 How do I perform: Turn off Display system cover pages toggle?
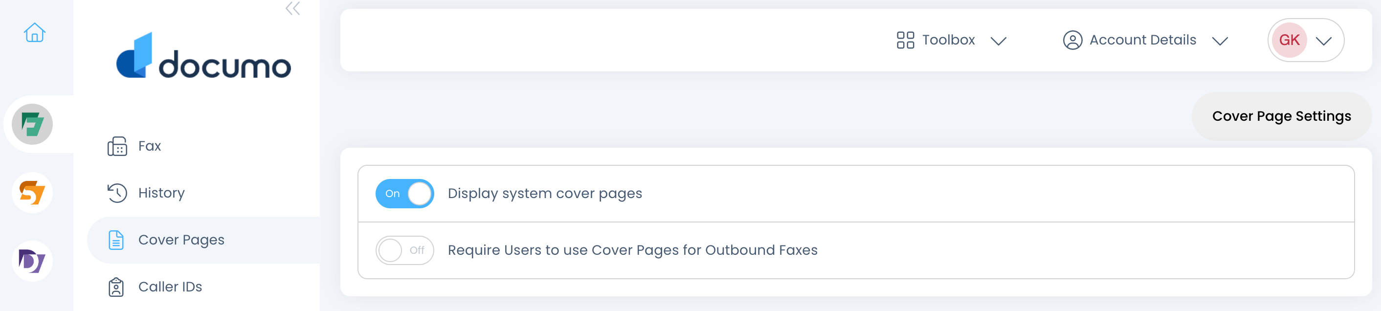405,194
